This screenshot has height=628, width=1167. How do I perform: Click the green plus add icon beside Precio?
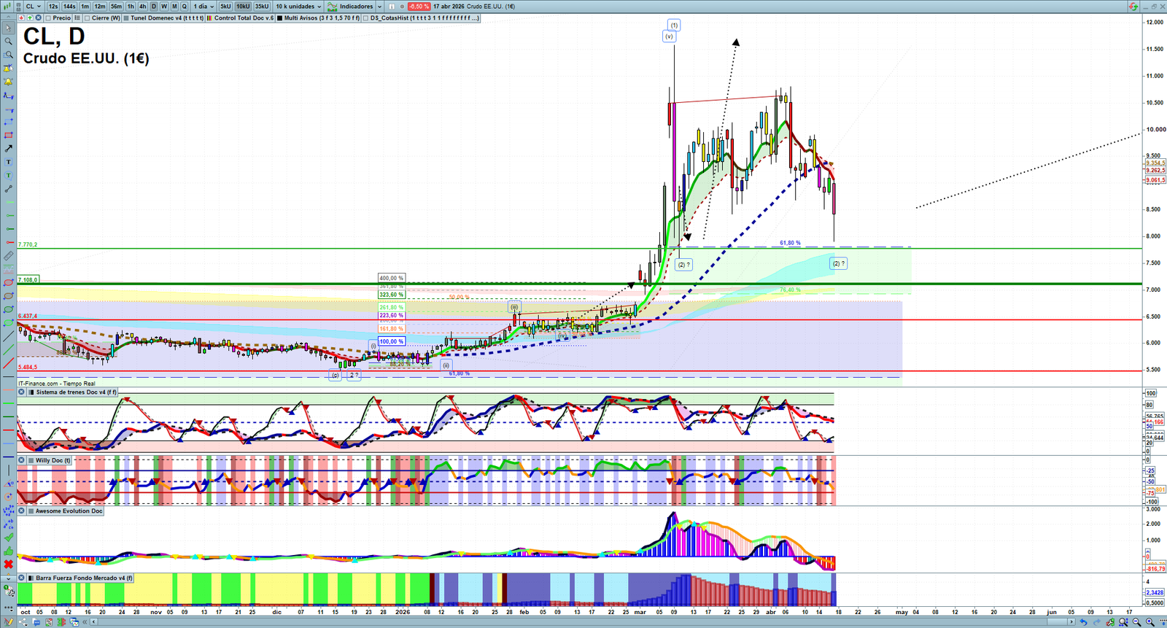coord(29,18)
